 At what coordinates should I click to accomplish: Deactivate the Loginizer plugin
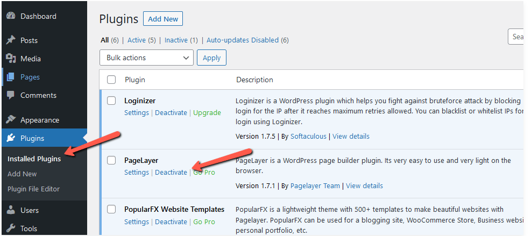click(171, 112)
